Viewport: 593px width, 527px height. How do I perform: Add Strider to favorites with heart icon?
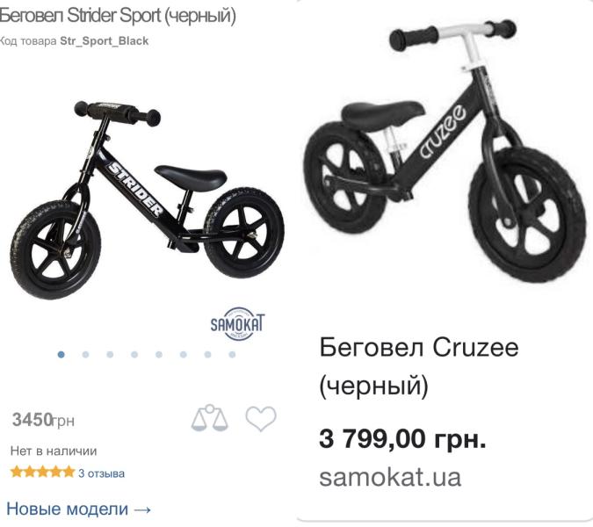pos(260,419)
